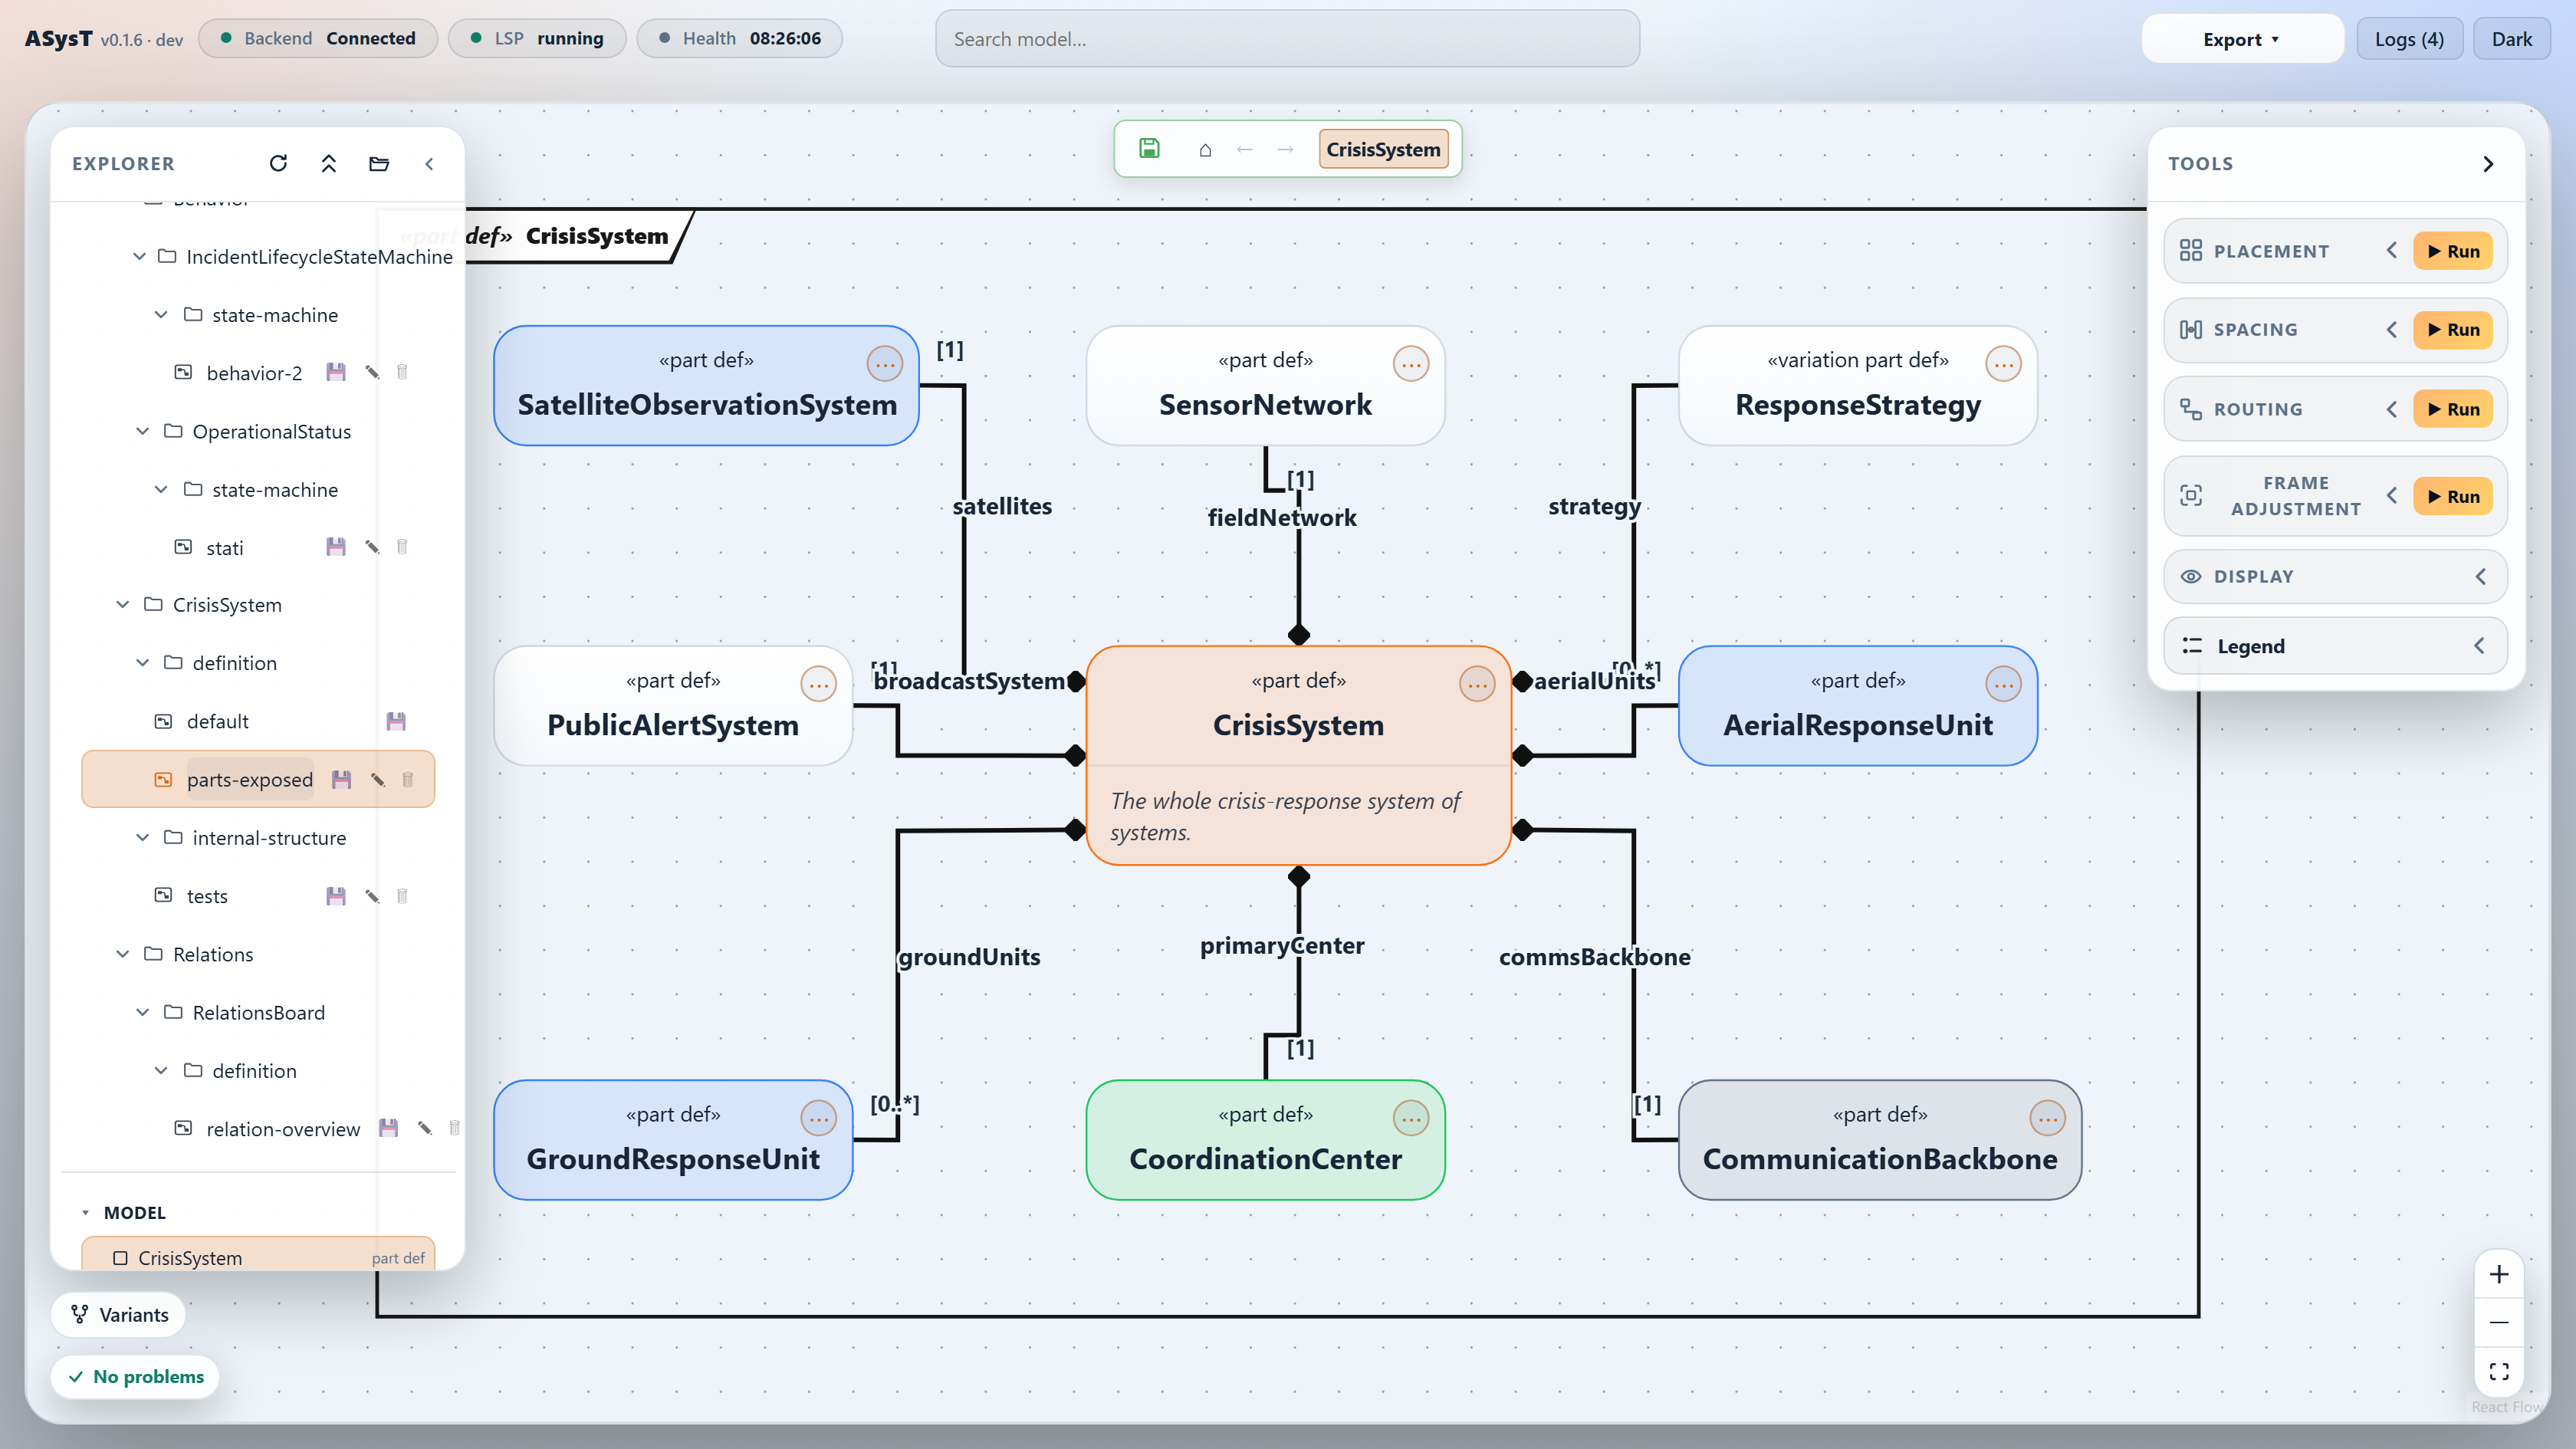Open the Export dropdown

tap(2242, 39)
